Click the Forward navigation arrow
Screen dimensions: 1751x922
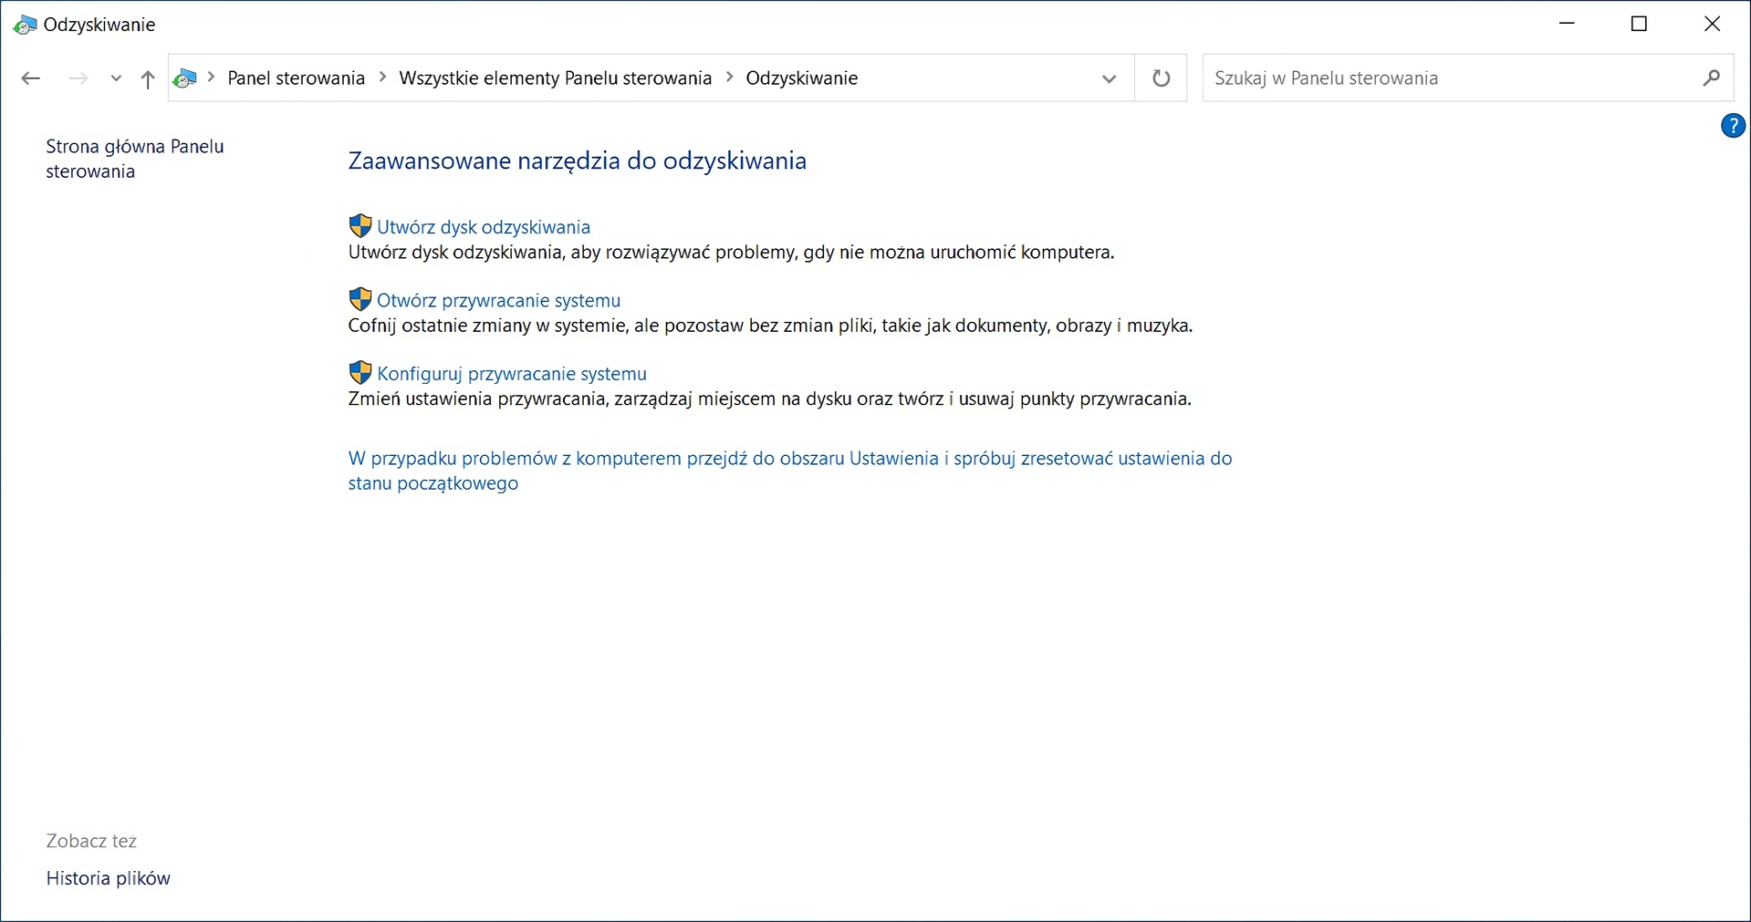tap(78, 78)
